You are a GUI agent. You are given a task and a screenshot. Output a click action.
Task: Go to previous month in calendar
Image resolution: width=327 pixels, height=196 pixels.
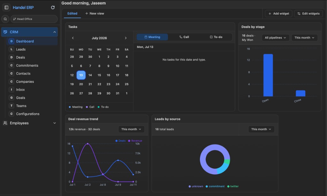click(73, 38)
